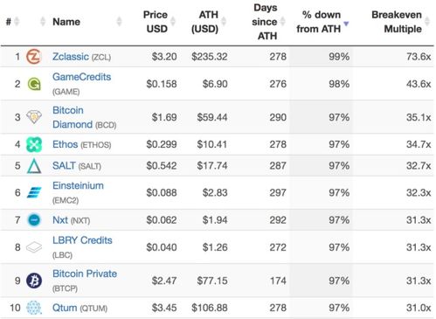This screenshot has height=319, width=436.
Task: Click the Ethos green clover icon
Action: (34, 144)
